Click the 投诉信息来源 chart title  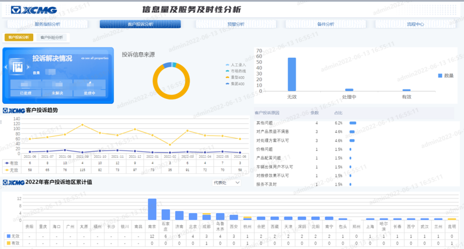[x=138, y=54]
